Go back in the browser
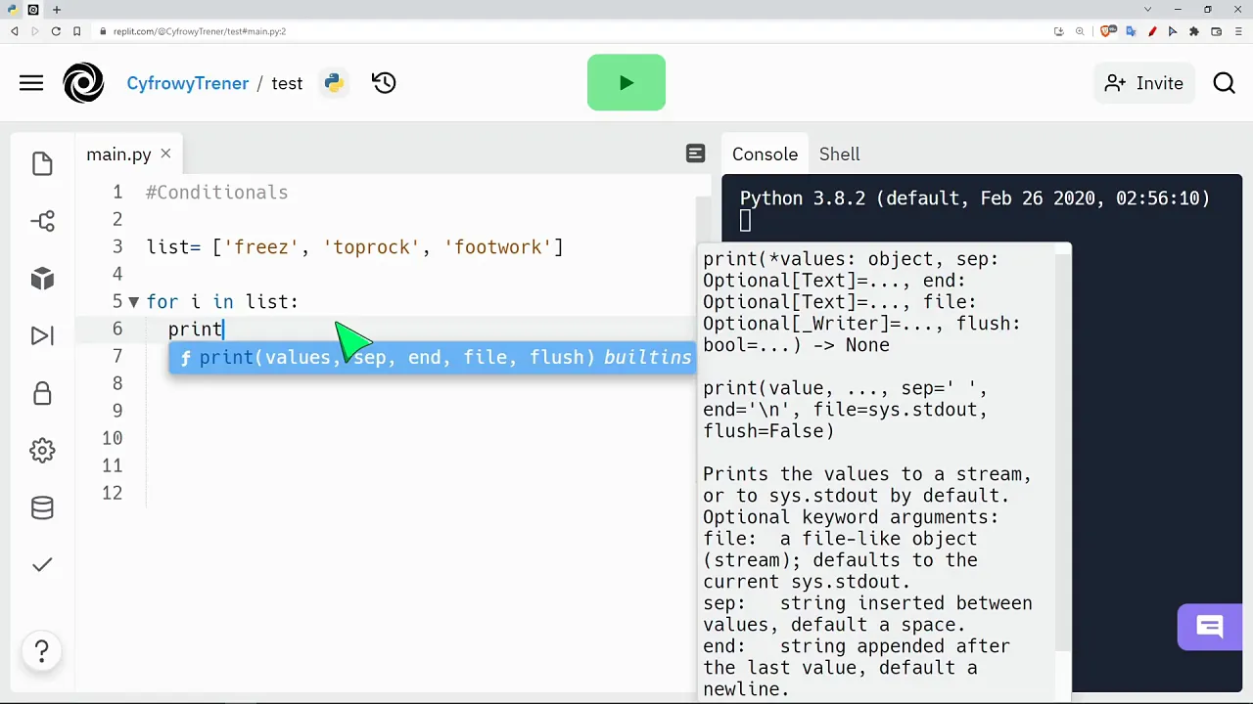This screenshot has width=1253, height=704. click(15, 31)
